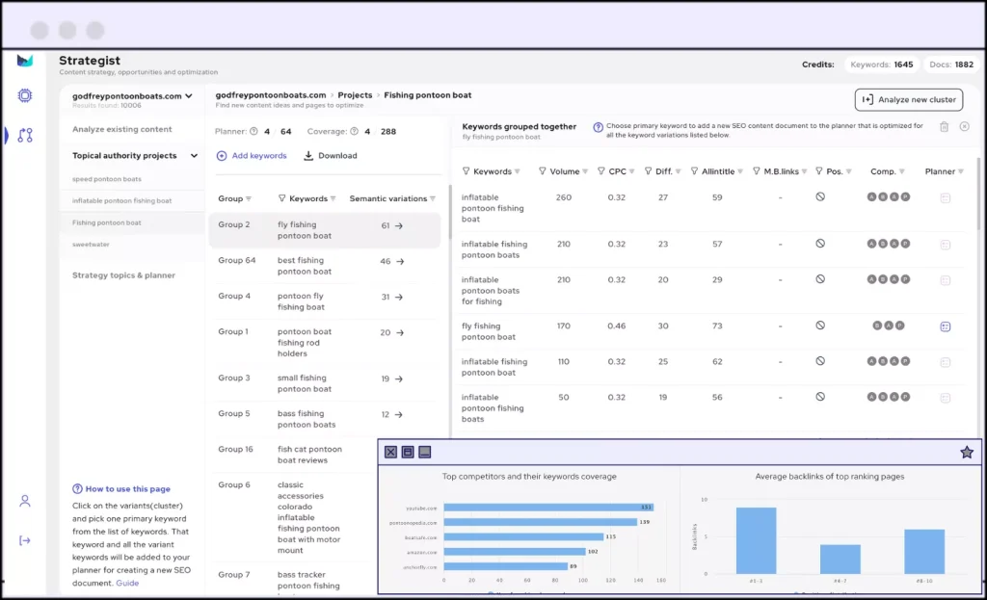Close the Keywords grouped together panel

pos(964,126)
